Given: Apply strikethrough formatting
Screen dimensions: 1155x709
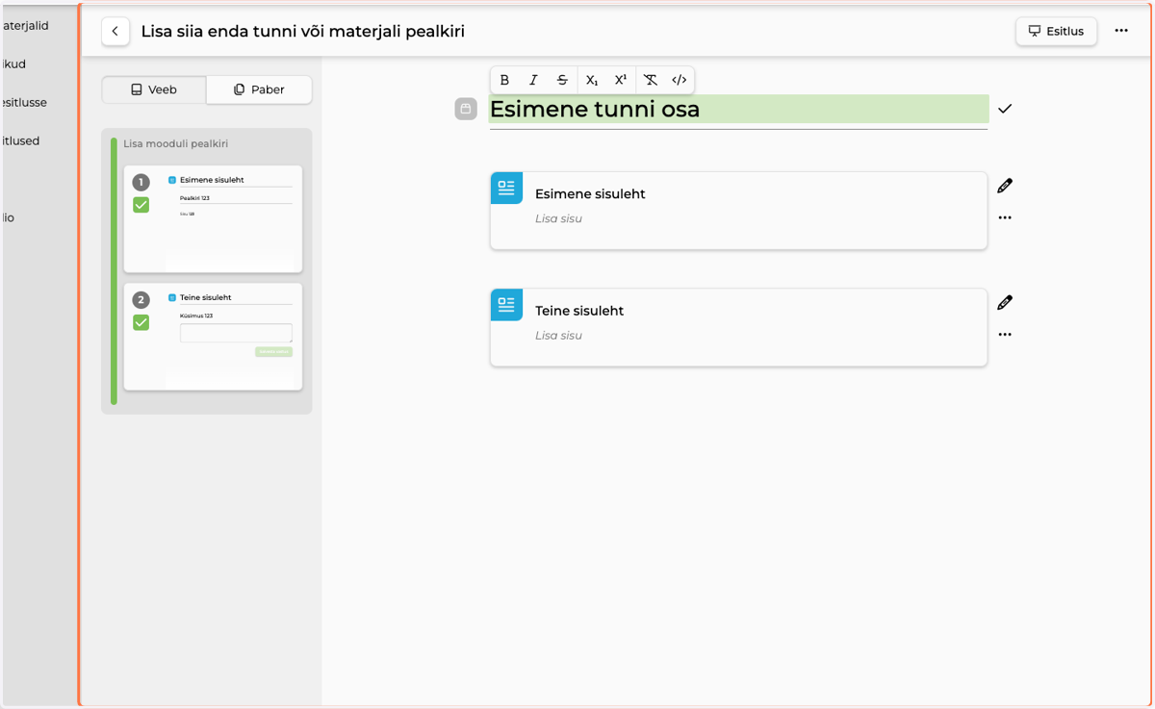Looking at the screenshot, I should click(562, 80).
